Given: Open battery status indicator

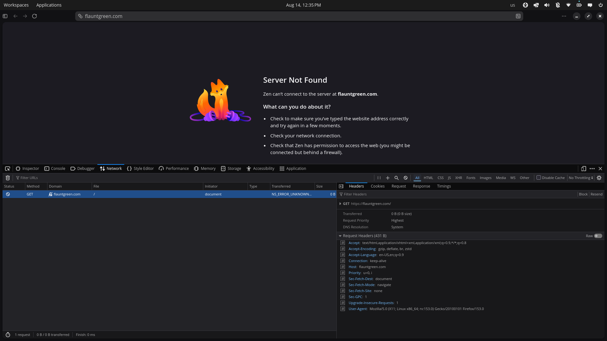Looking at the screenshot, I should pyautogui.click(x=579, y=5).
